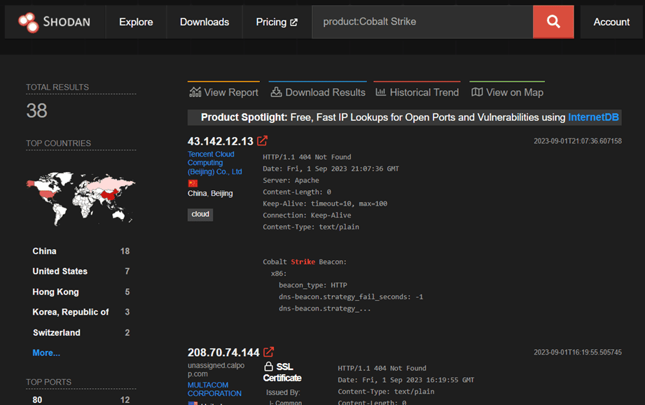Filter results by China
The width and height of the screenshot is (645, 405).
point(45,251)
